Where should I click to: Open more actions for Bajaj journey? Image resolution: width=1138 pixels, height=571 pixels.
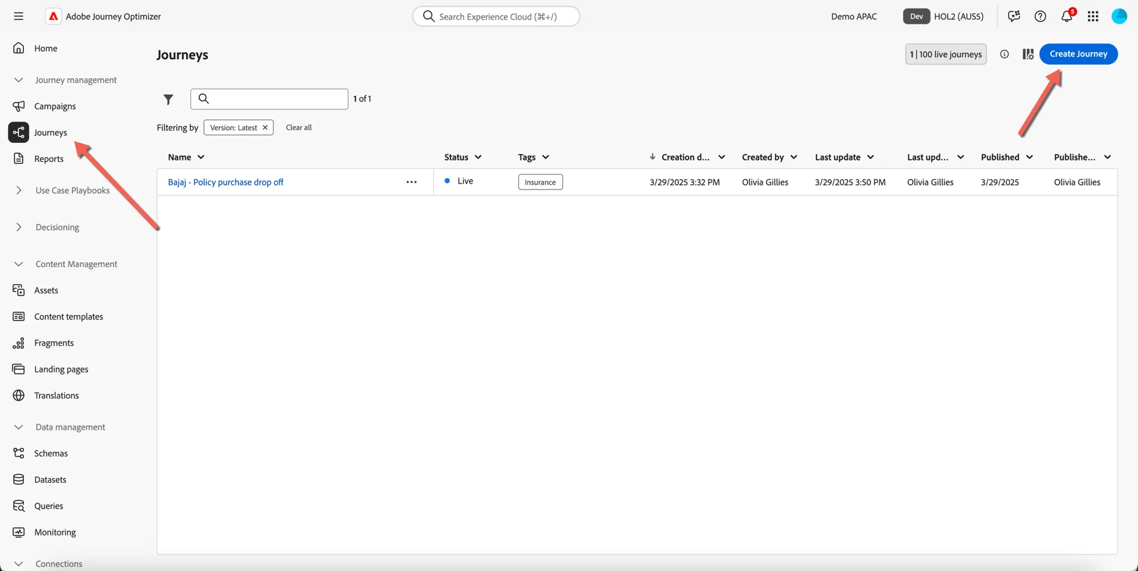coord(412,182)
